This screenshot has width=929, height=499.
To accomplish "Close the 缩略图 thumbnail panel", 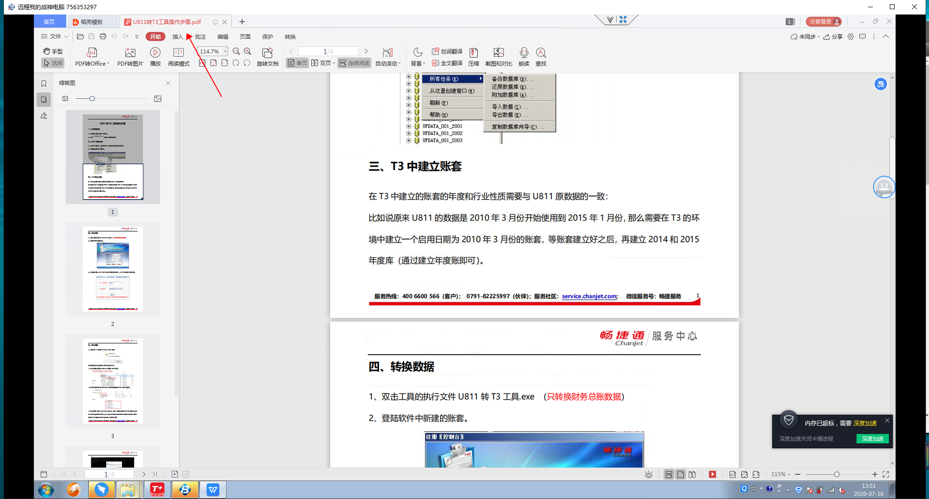I will pos(168,83).
